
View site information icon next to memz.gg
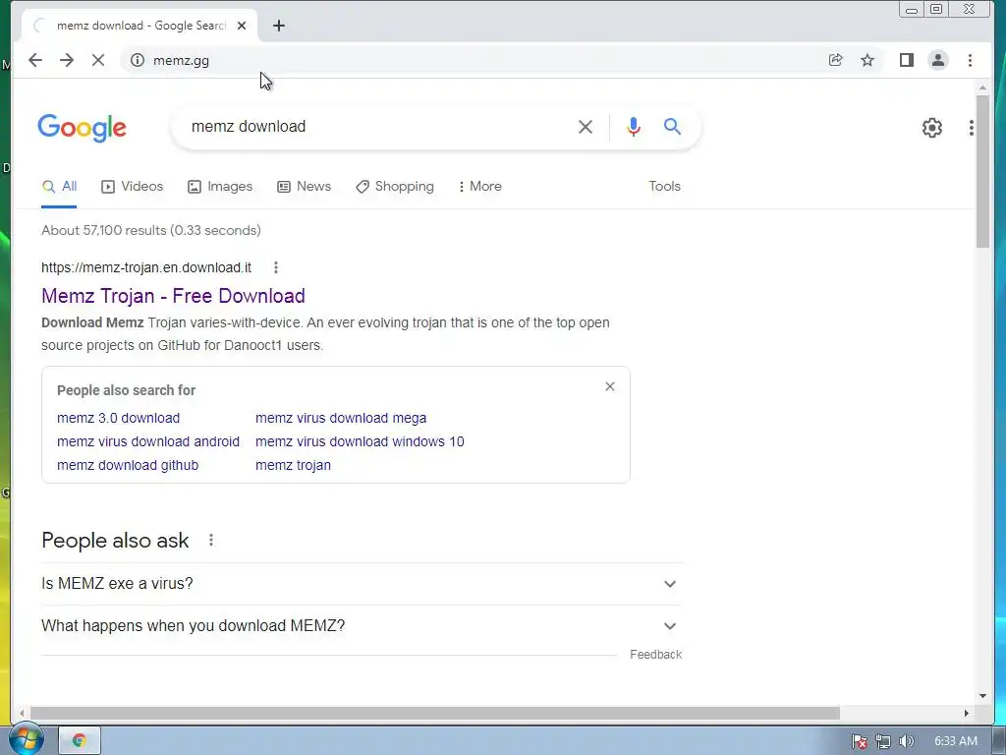(138, 60)
